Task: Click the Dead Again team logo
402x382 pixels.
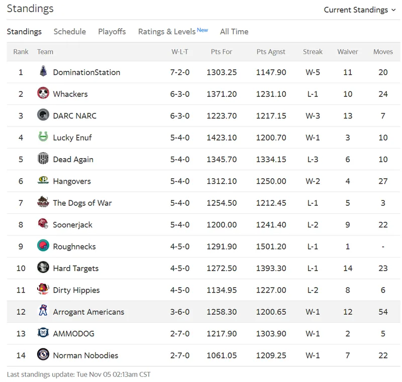Action: tap(43, 159)
